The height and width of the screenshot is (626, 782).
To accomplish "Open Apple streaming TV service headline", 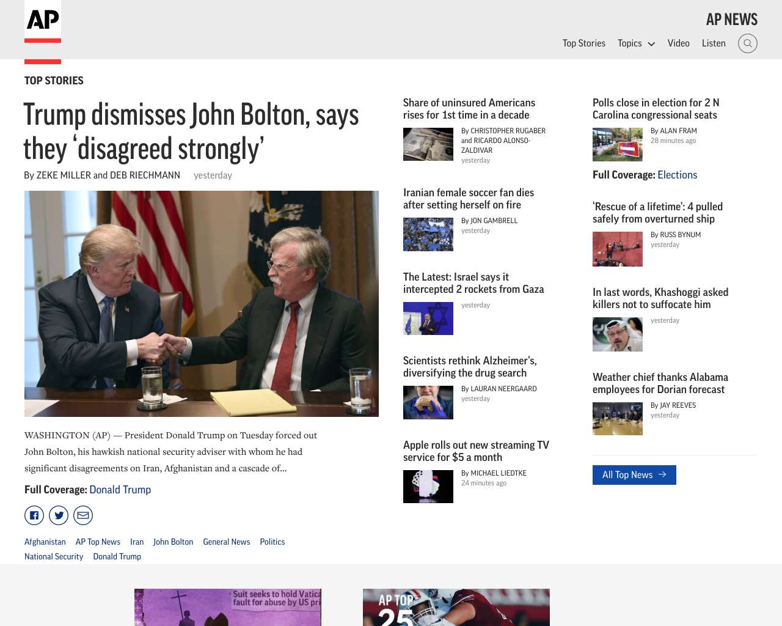I will [x=477, y=451].
